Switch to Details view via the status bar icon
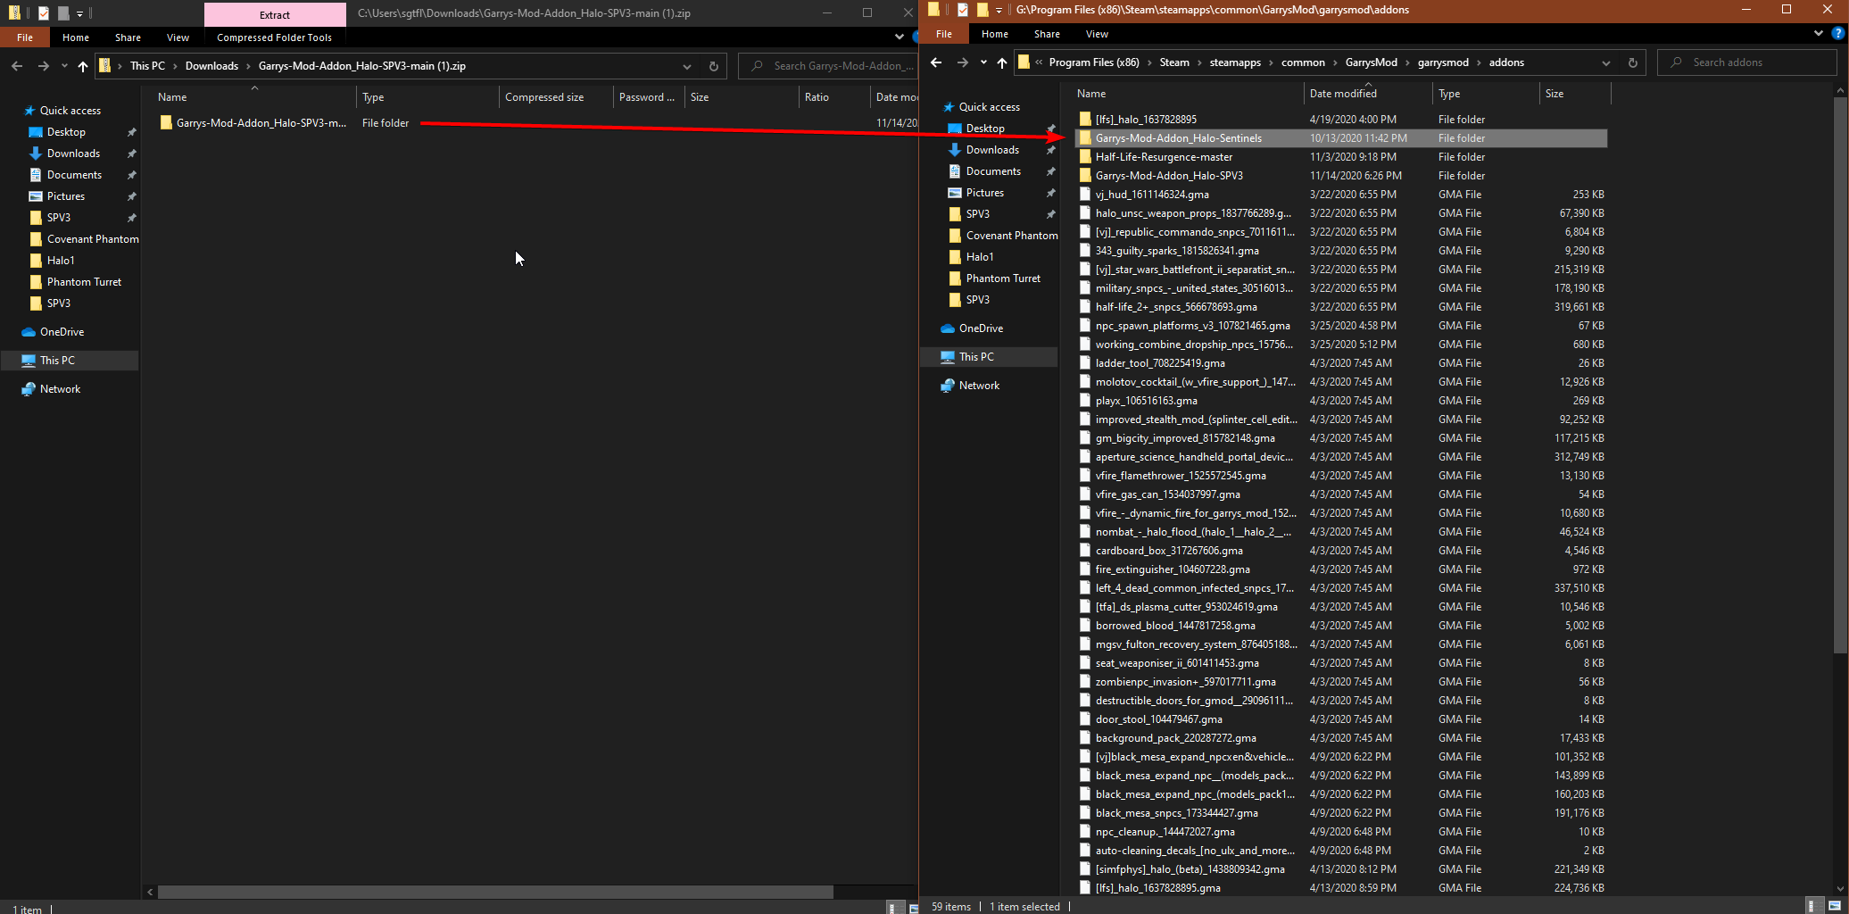Screen dimensions: 1849x914 (x=1814, y=906)
